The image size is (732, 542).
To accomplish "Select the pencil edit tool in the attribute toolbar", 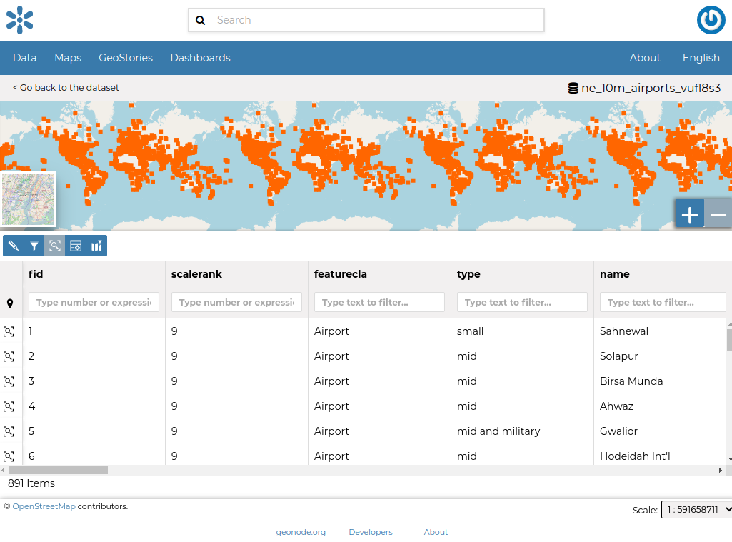I will [x=12, y=245].
